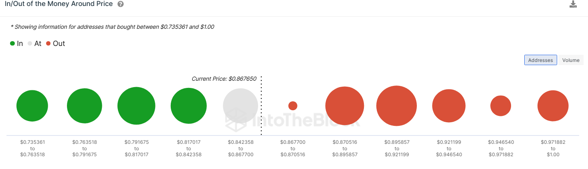
Task: Click green bubble for $0.791675 to $0.817017
Action: (136, 106)
